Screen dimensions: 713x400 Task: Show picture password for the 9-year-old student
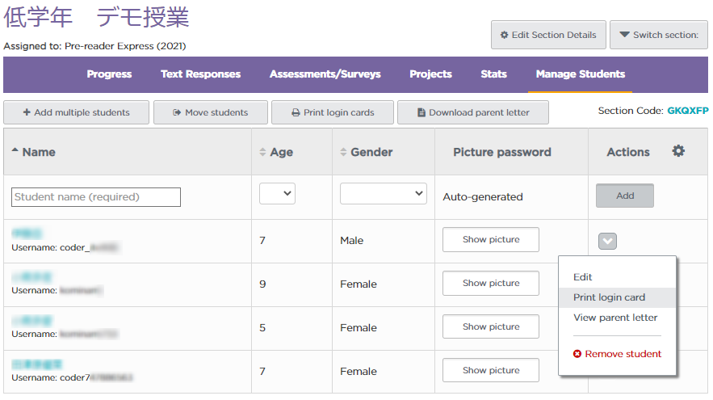[490, 284]
